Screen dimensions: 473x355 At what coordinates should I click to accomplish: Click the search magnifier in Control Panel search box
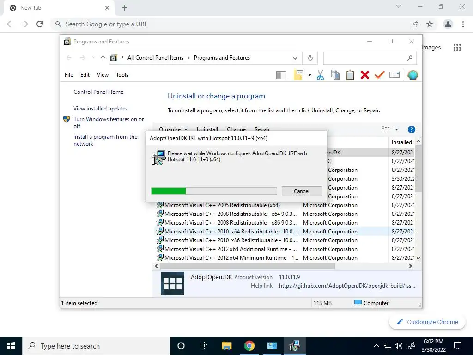(x=410, y=58)
